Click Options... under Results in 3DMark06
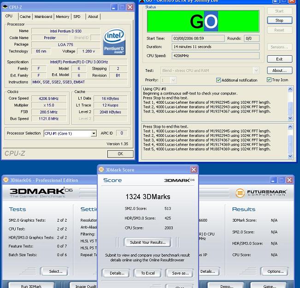This screenshot has width=300, height=288. click(275, 271)
